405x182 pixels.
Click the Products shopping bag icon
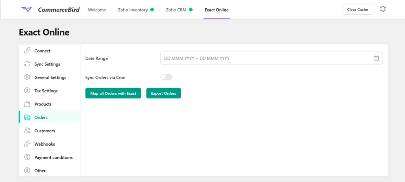pyautogui.click(x=27, y=104)
